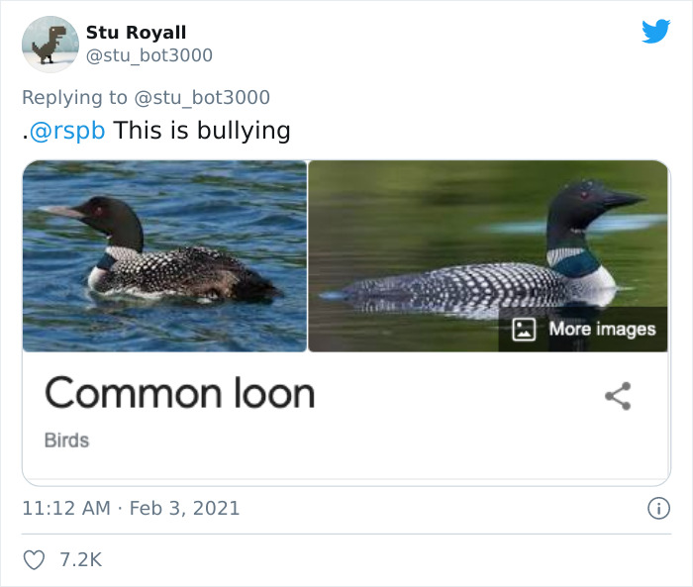Click the 7.2K likes count
The width and height of the screenshot is (693, 587).
pos(80,559)
